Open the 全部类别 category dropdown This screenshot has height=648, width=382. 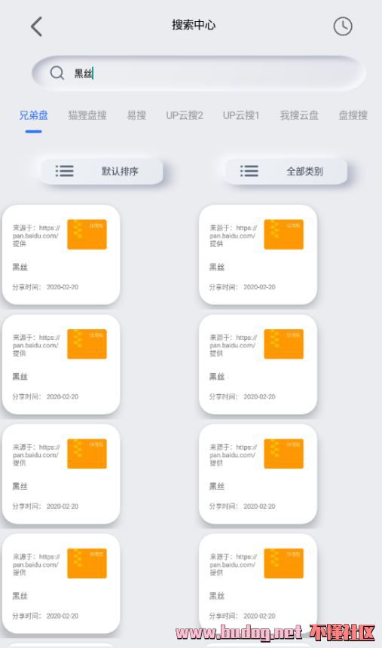tap(286, 171)
